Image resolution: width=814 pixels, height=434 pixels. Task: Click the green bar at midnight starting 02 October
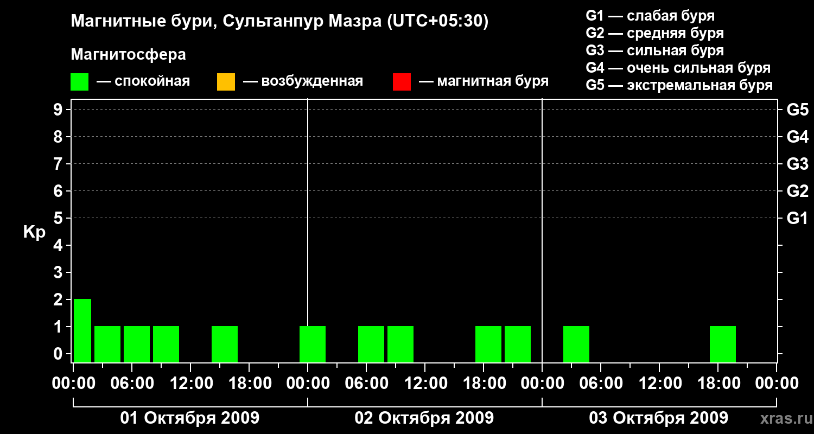click(313, 344)
